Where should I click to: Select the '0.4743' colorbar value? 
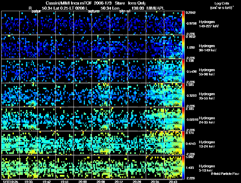(191, 144)
